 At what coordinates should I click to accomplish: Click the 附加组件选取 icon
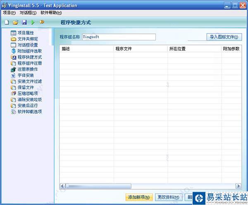click(x=14, y=51)
